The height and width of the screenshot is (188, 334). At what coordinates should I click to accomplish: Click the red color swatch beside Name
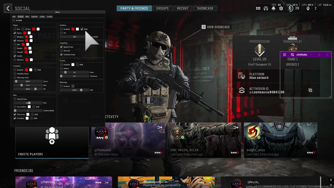click(25, 33)
